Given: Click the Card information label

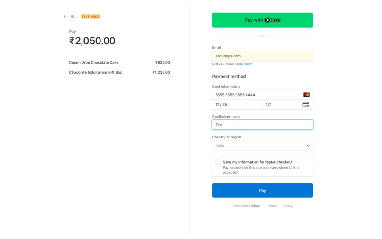Looking at the screenshot, I should 226,87.
